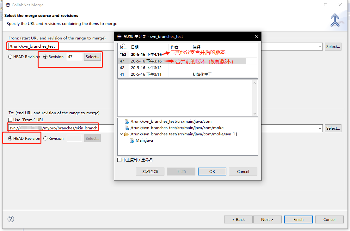Click comment pane scroll up arrow
The height and width of the screenshot is (231, 350).
click(255, 83)
